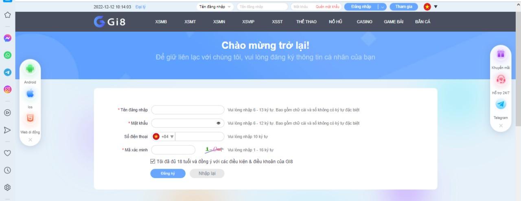Close the right support panel
Viewport: 521px width, 201px height.
tap(501, 126)
